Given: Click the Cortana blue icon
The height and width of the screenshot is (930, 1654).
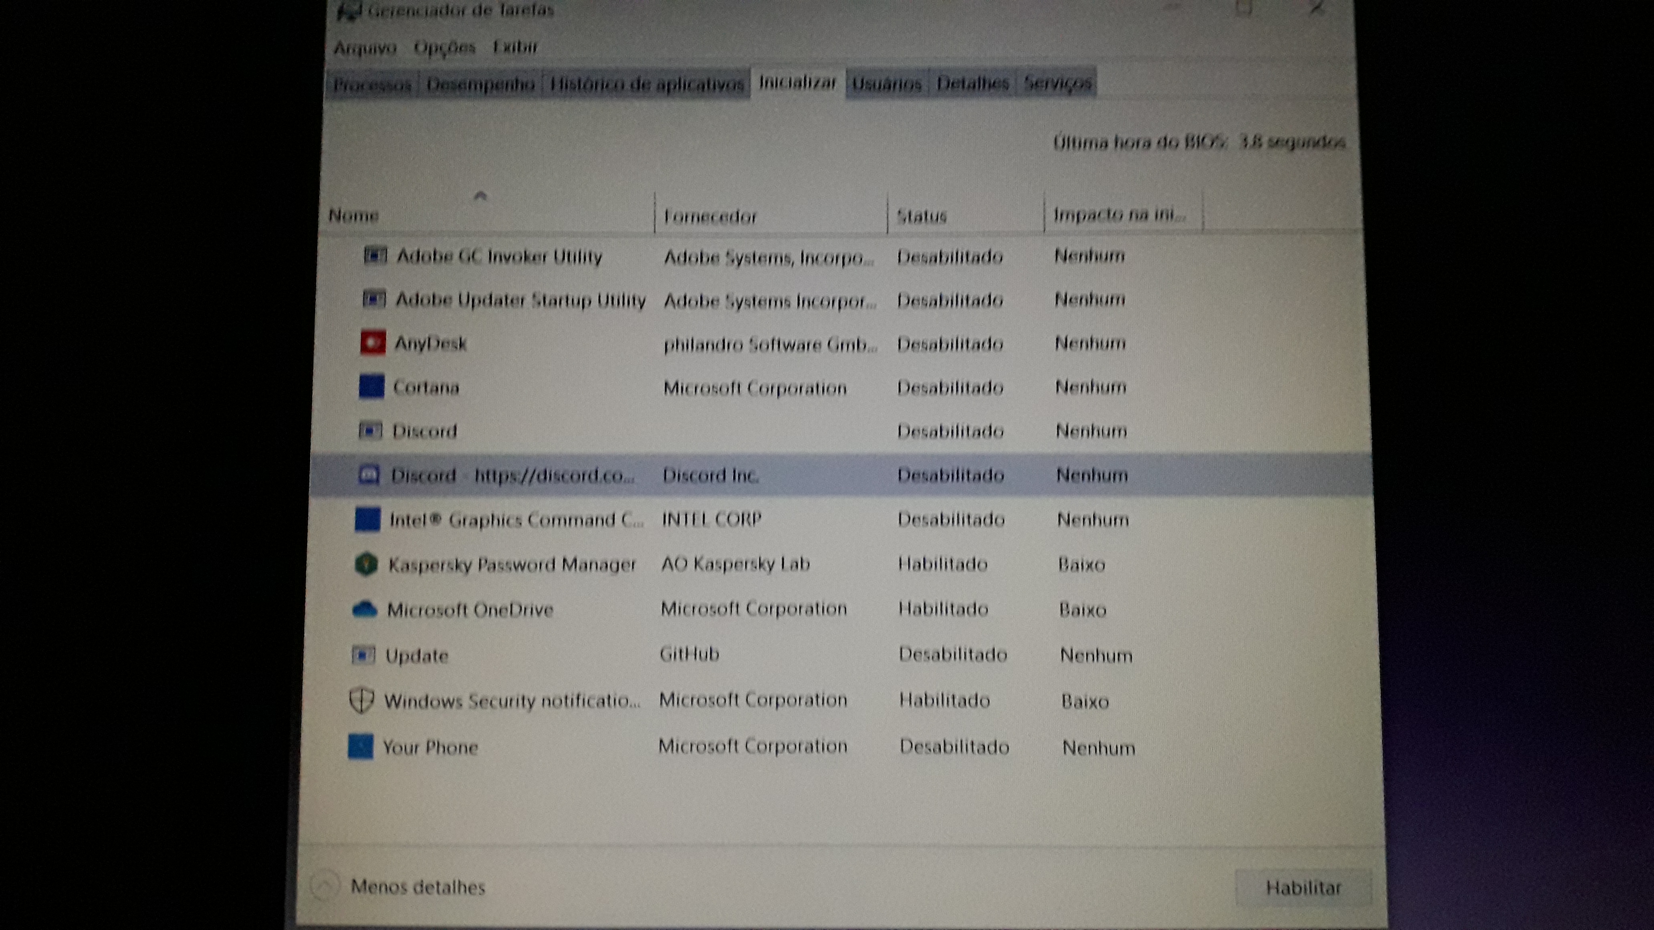Looking at the screenshot, I should coord(371,386).
